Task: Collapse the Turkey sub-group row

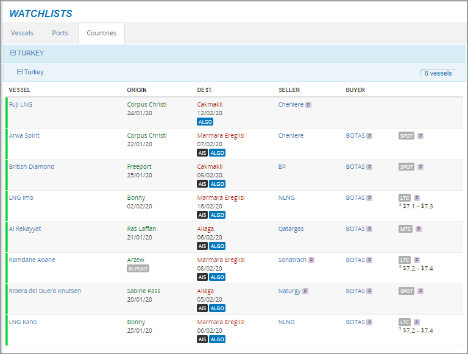Action: (19, 72)
